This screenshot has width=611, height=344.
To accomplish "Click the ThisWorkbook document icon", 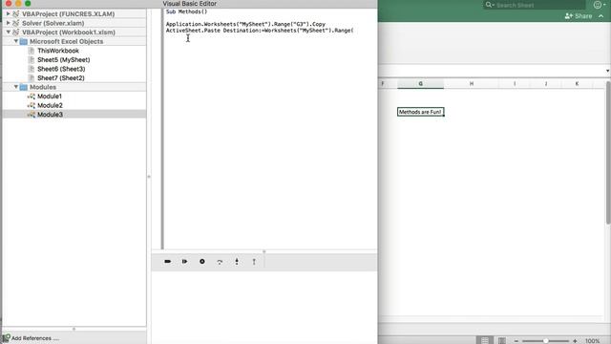I will (32, 51).
